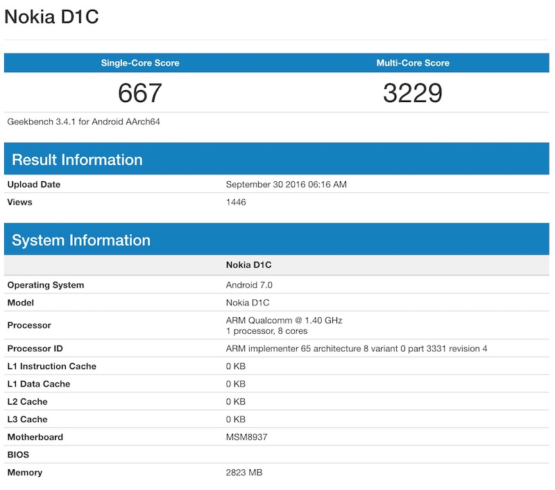Click the System Information section header
This screenshot has height=490, width=555.
(x=81, y=240)
